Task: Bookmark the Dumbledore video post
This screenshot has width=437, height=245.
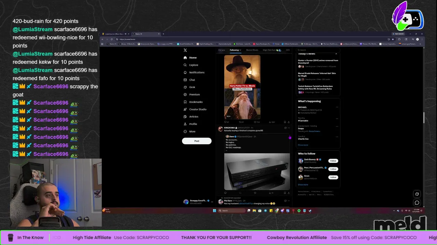Action: (x=285, y=122)
